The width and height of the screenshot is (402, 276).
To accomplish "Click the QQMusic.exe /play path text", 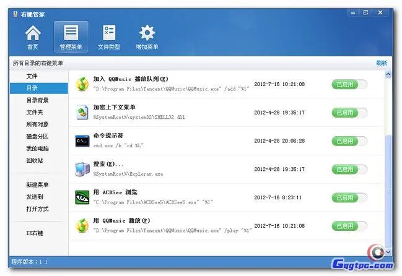I will click(x=173, y=230).
